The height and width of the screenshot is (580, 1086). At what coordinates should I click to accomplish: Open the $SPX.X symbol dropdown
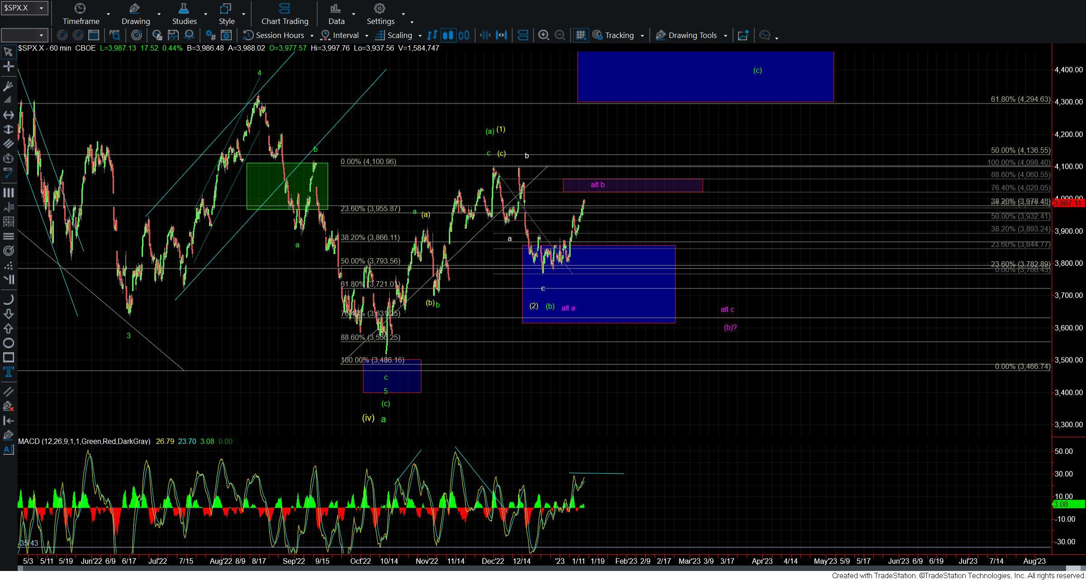tap(41, 8)
